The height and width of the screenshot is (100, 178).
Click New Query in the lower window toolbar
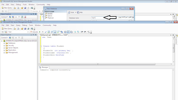(7, 28)
